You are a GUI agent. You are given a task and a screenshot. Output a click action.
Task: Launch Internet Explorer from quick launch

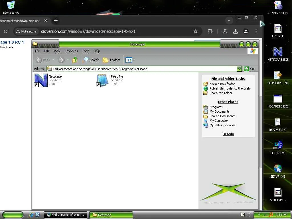click(x=31, y=215)
